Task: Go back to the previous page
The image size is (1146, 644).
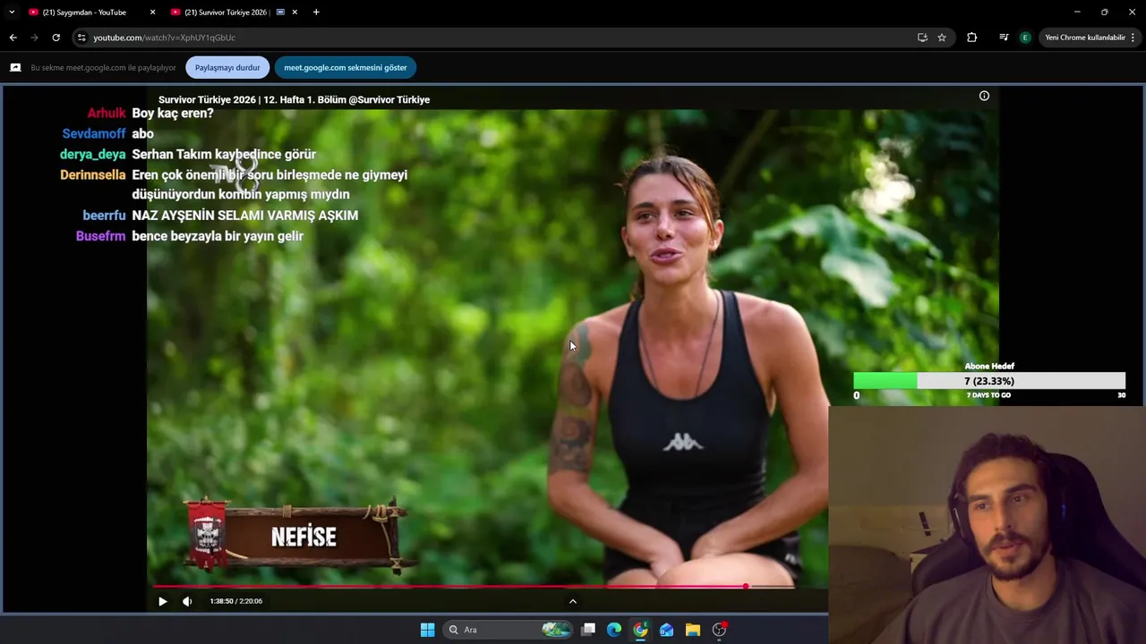Action: pyautogui.click(x=13, y=38)
